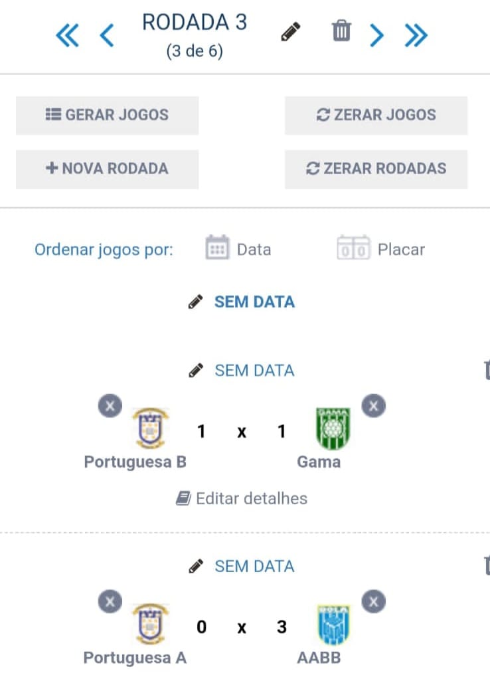490x675 pixels.
Task: Click the Gama team crest
Action: tap(333, 428)
